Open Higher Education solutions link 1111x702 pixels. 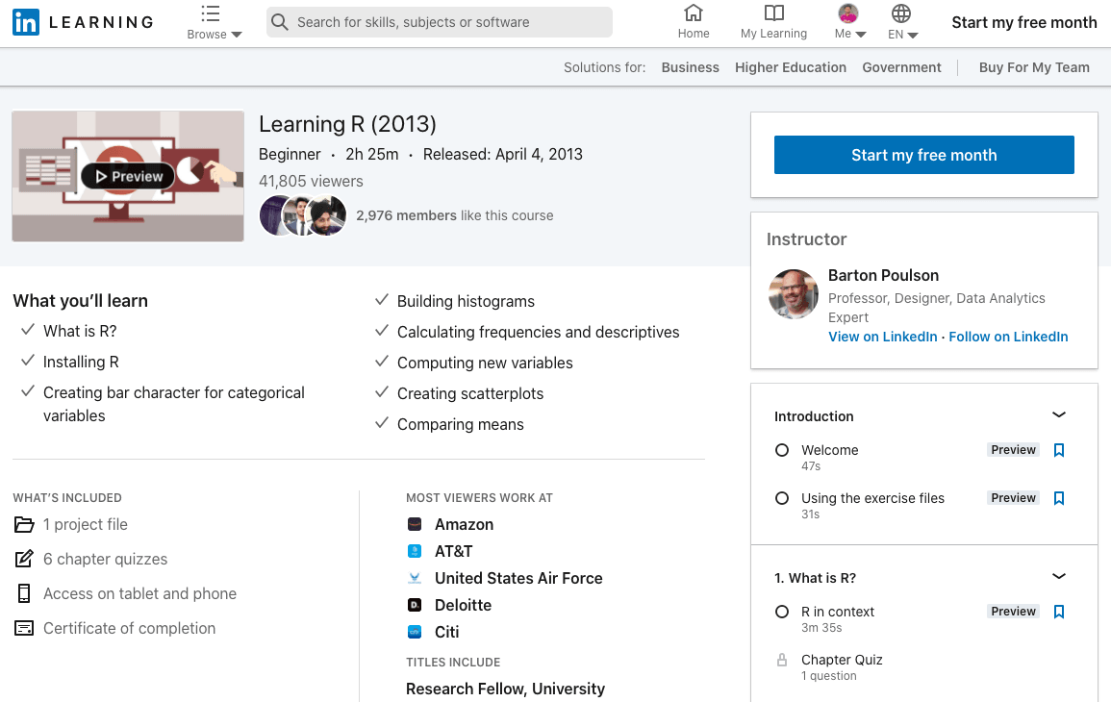click(790, 67)
